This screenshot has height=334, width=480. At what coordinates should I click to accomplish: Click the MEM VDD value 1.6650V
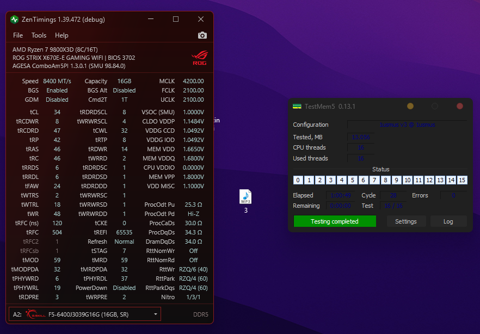193,149
